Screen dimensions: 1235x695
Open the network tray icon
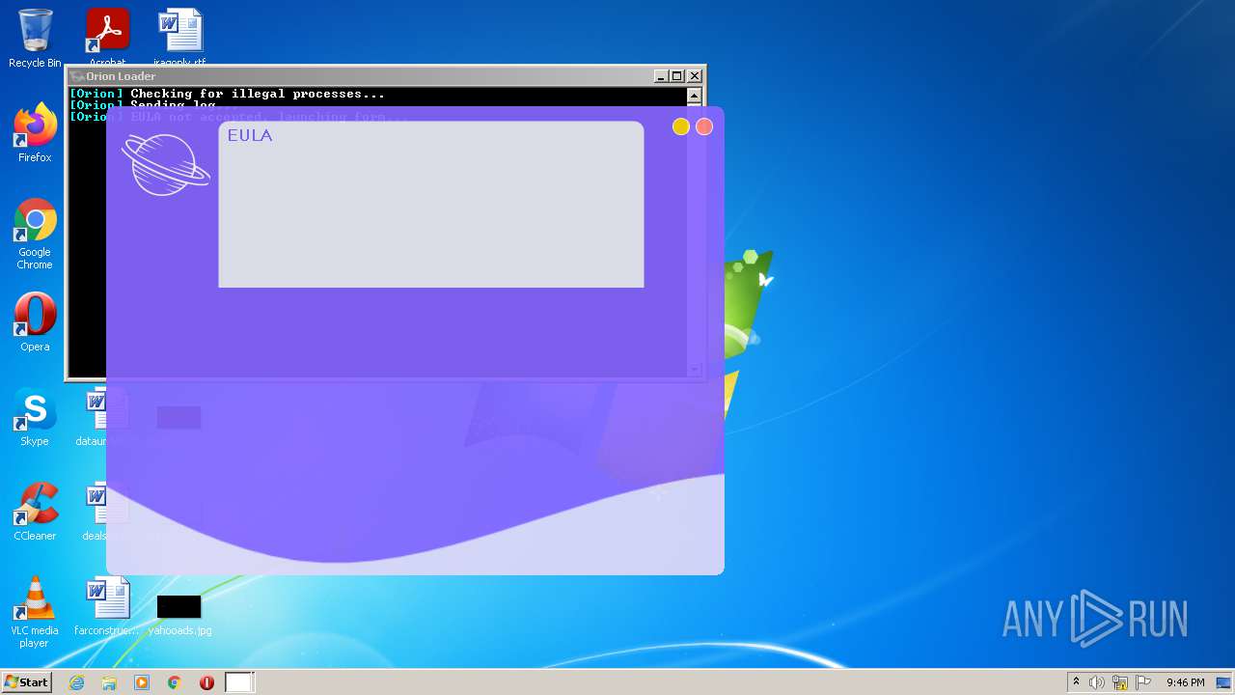pyautogui.click(x=1120, y=682)
